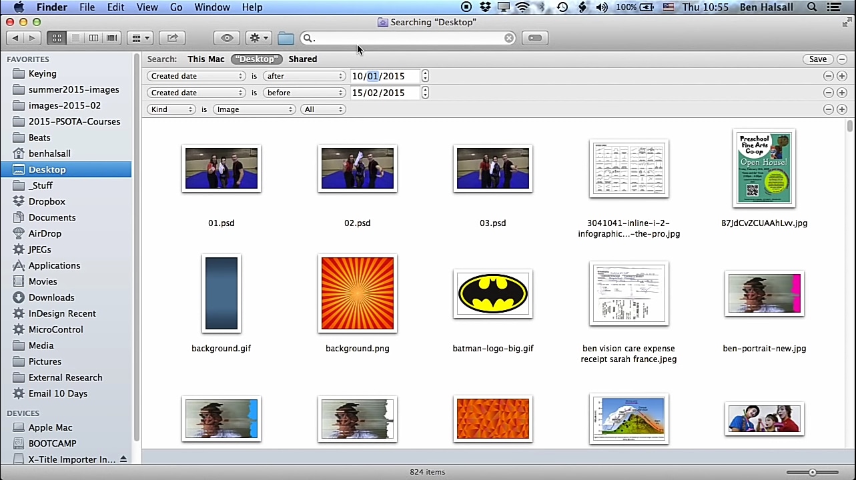Set search scope to This Mac
Viewport: 856px width, 480px height.
coord(205,59)
